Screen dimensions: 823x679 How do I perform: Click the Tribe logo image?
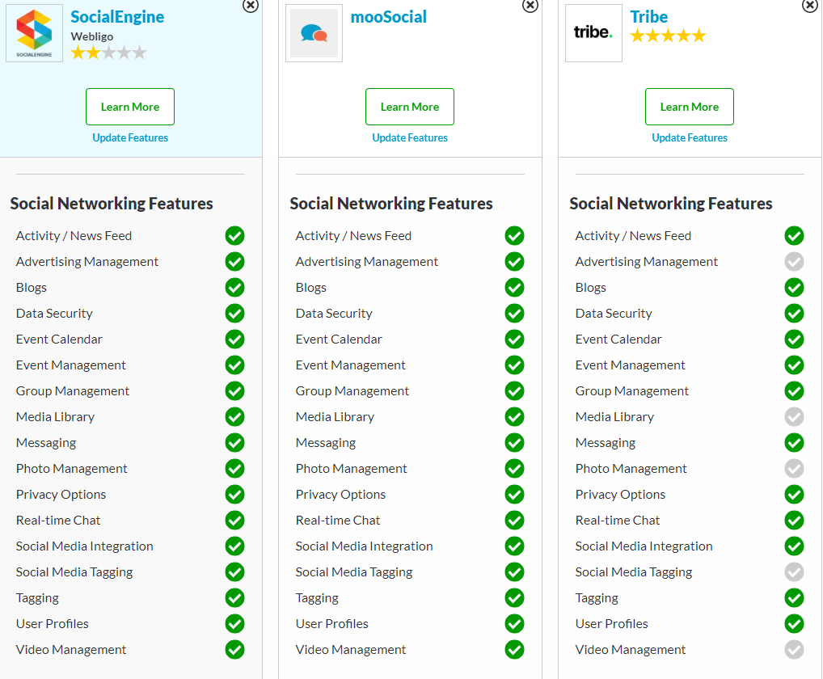pos(593,33)
